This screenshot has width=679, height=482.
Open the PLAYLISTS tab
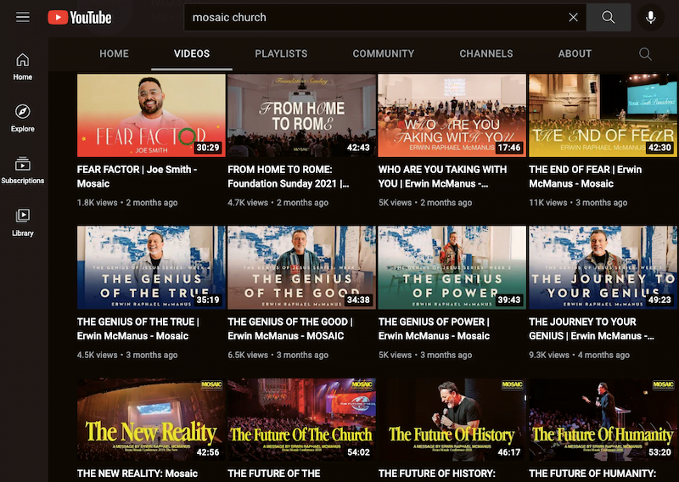click(281, 53)
